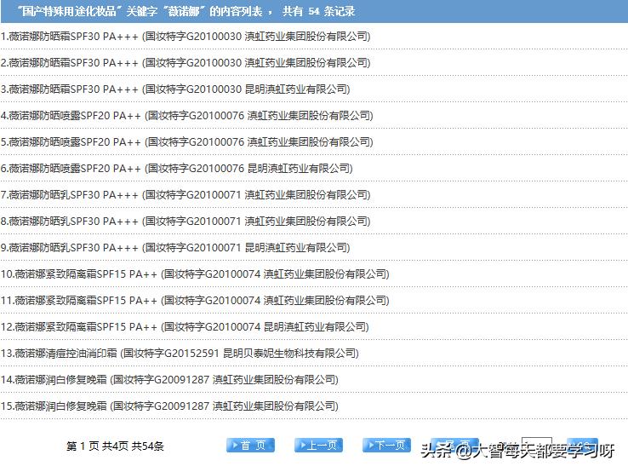Click the footer text 第 1 页 共4页 共54条
Viewport: 628px width, 472px height.
115,446
